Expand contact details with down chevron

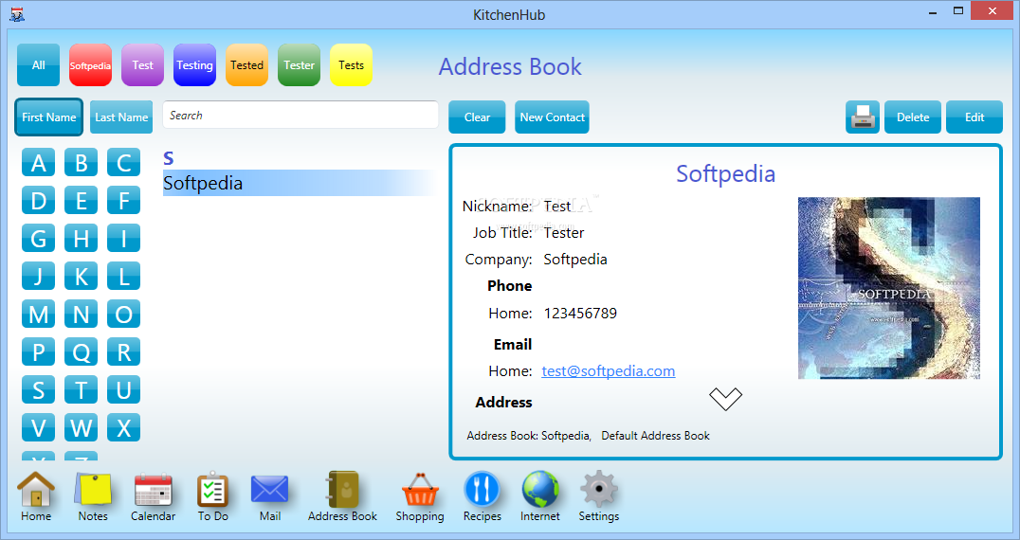tap(725, 398)
